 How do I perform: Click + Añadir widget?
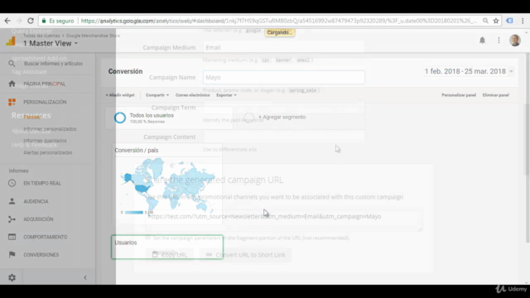(120, 95)
